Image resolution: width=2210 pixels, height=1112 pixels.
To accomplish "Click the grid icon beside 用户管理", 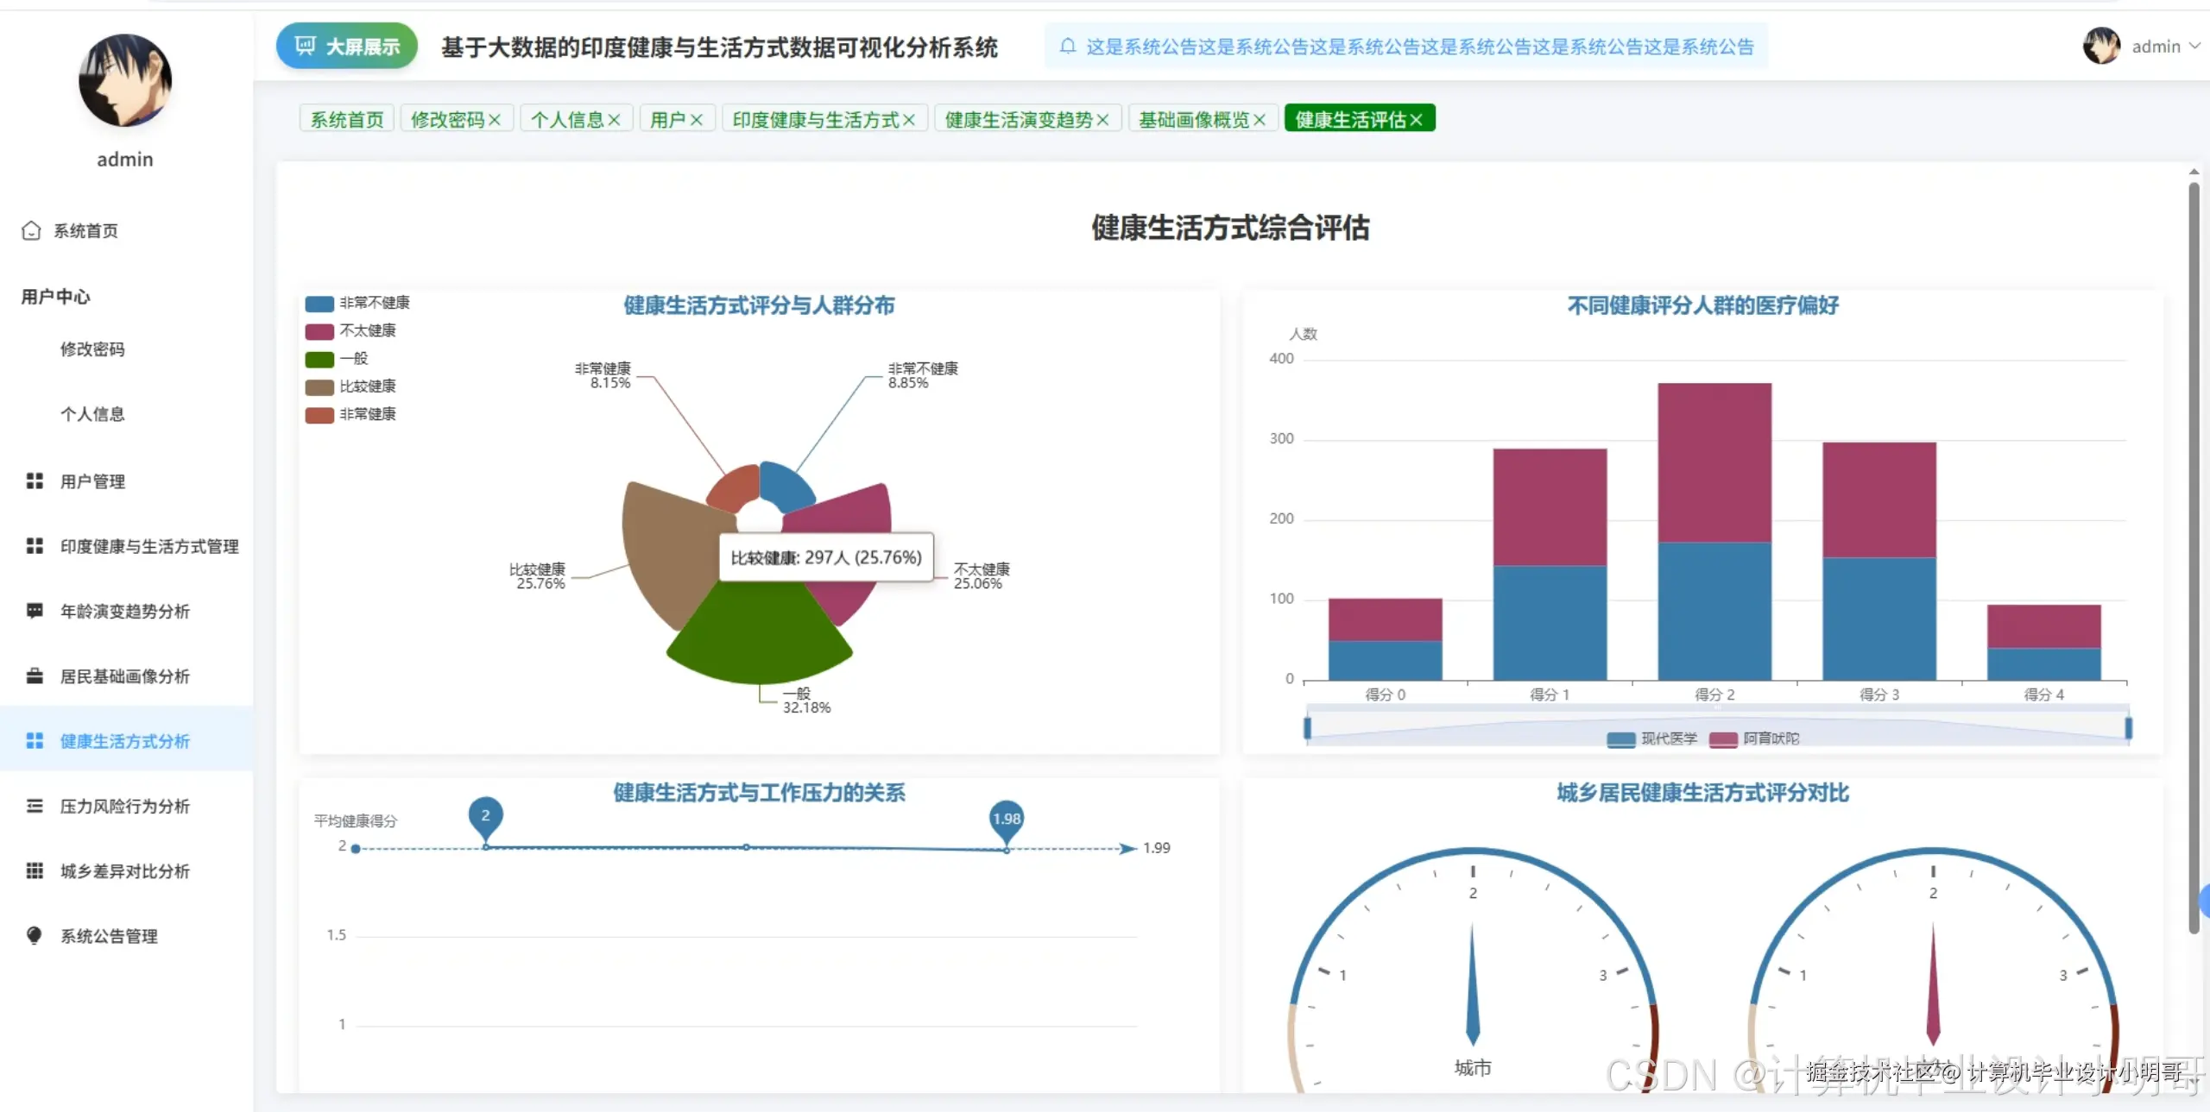I will [35, 481].
